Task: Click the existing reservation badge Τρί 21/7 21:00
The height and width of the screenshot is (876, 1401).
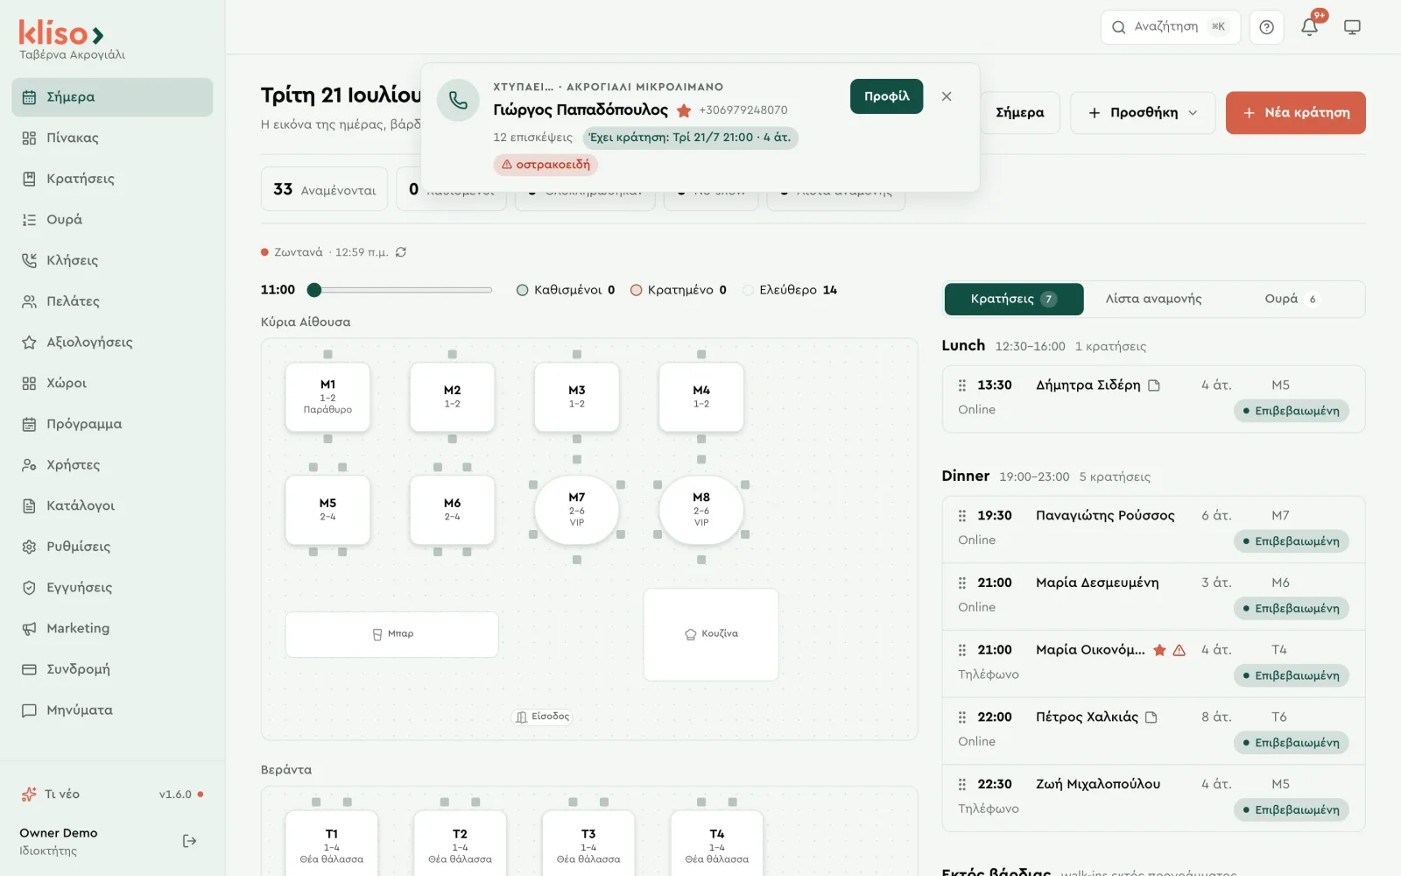Action: pos(690,138)
